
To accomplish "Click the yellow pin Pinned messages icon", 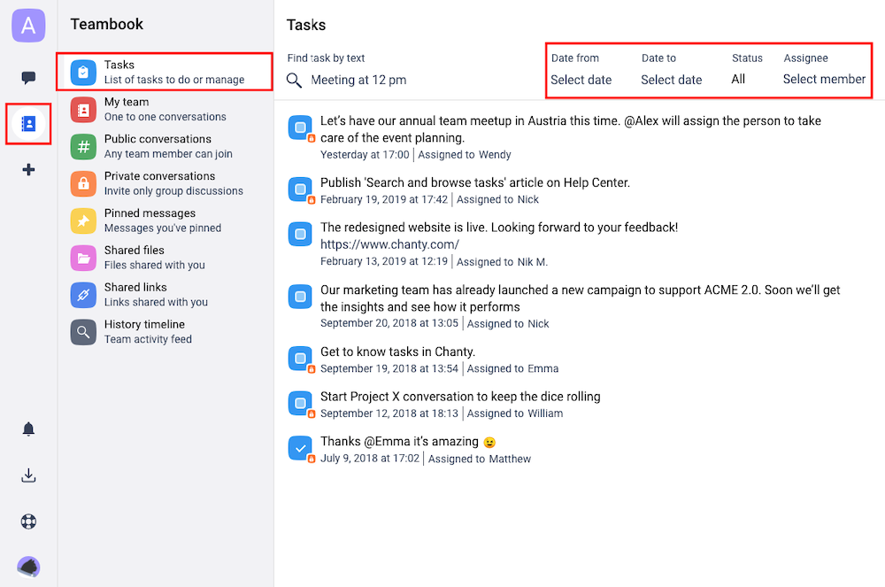I will (83, 220).
